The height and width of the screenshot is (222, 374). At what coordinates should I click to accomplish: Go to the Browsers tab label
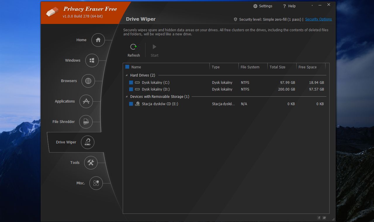tap(69, 81)
